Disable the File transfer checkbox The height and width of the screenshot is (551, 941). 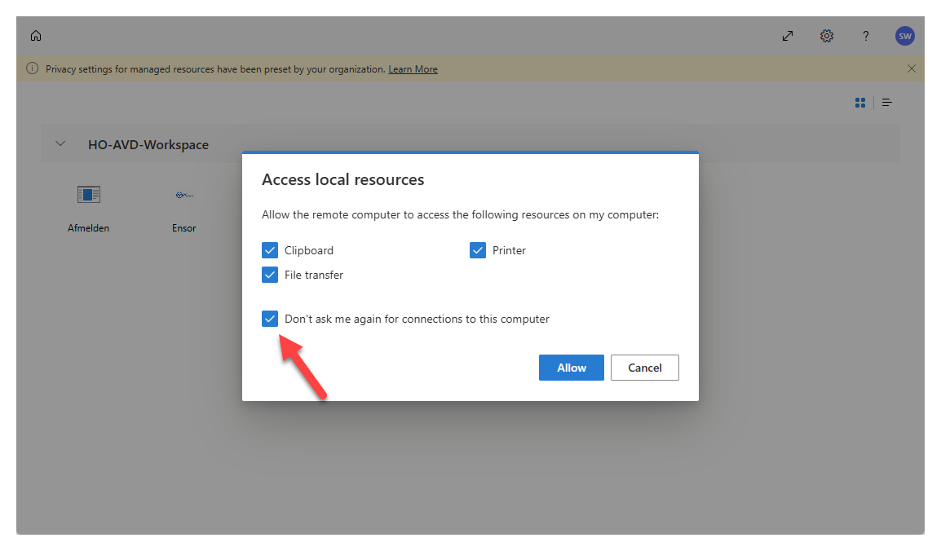270,275
